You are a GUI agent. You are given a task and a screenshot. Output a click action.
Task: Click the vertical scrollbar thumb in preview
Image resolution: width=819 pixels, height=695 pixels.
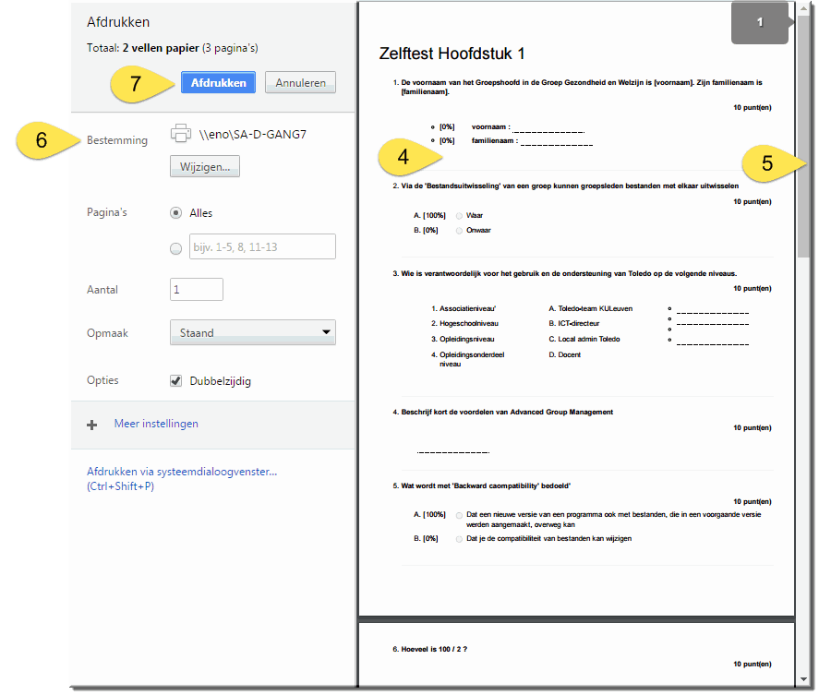[804, 136]
